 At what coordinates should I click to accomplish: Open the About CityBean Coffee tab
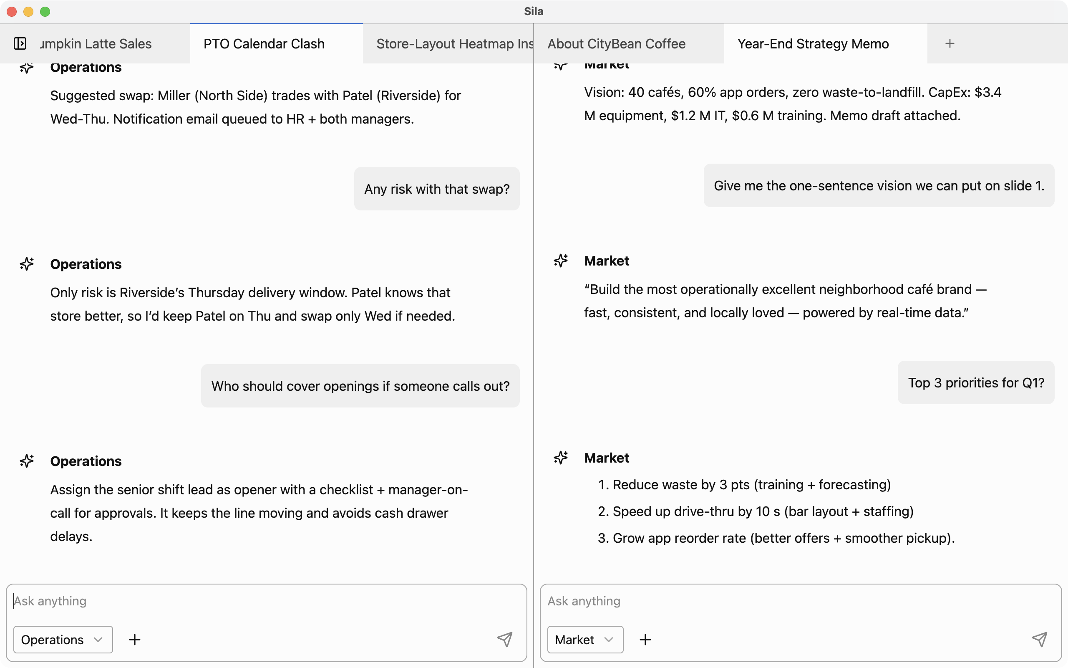pos(616,43)
